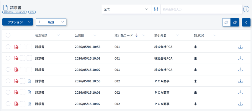Expand the 帳票種類 column filter chevron

(x=58, y=35)
